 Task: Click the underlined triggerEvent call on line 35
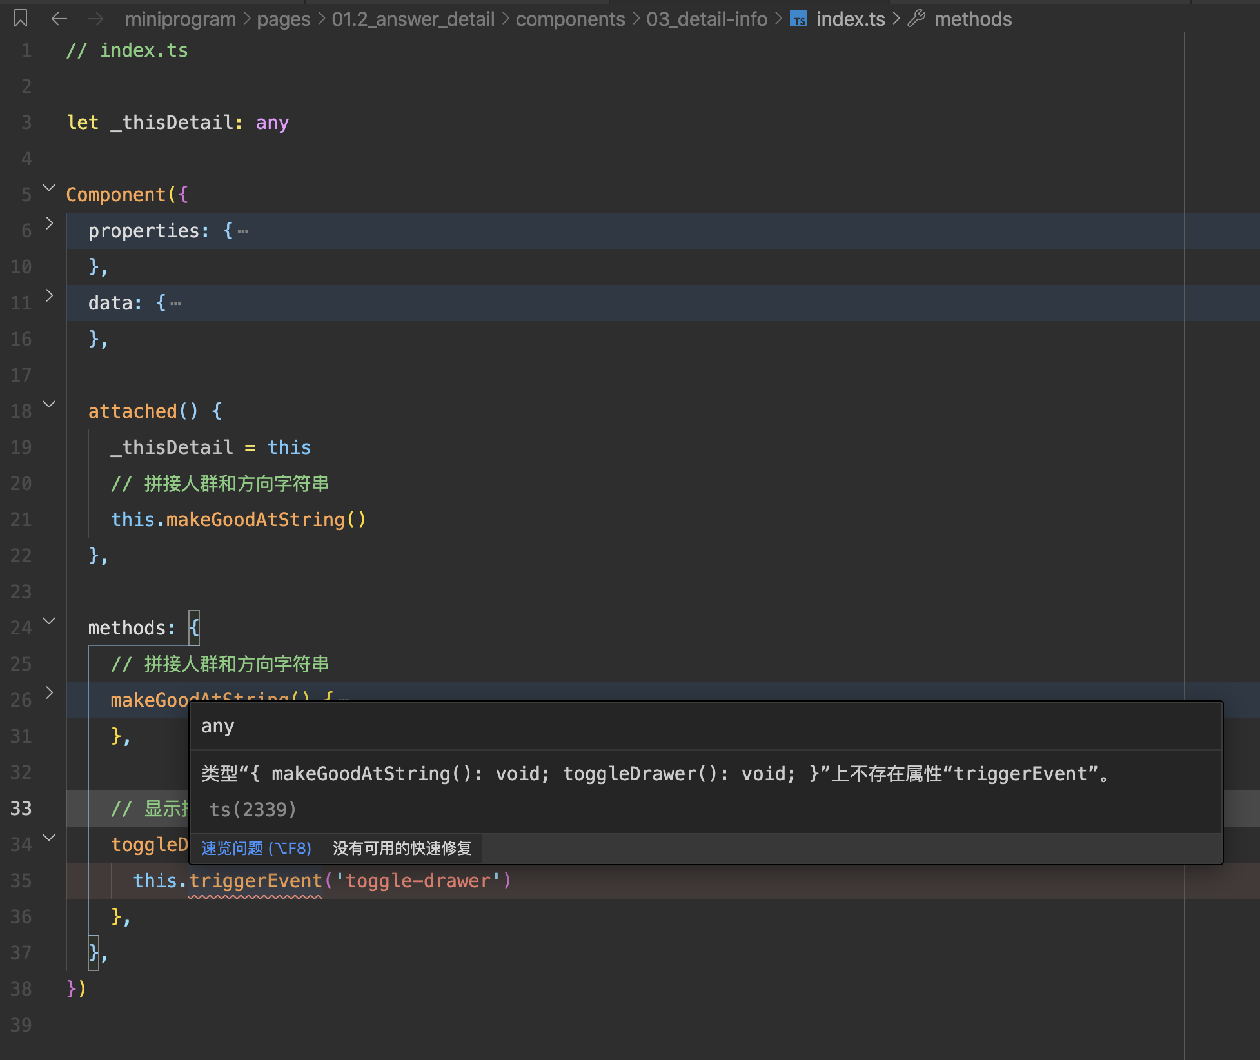(255, 881)
